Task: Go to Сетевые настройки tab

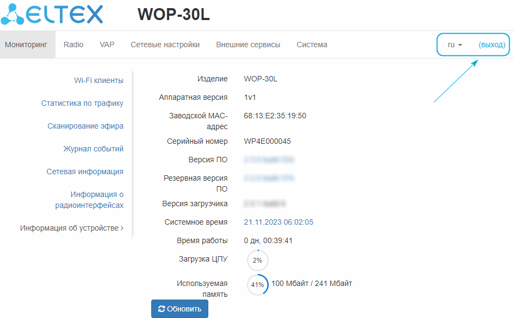Action: [x=165, y=45]
